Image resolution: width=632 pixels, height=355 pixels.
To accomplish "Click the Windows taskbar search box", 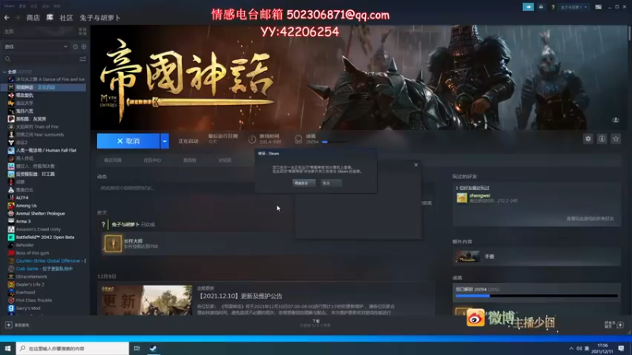I will (73, 349).
